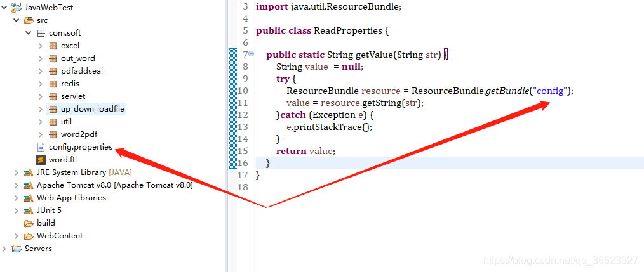Expand the WebContent folder arrow
Image resolution: width=644 pixels, height=272 pixels.
(x=16, y=236)
